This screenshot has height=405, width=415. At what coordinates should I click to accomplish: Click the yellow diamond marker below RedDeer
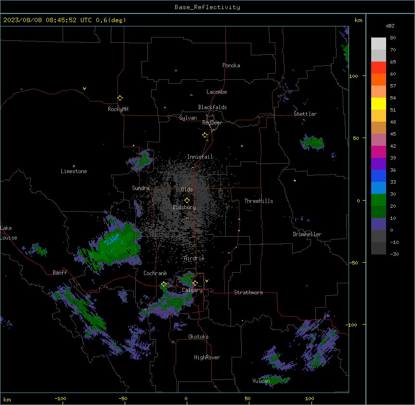pos(205,135)
